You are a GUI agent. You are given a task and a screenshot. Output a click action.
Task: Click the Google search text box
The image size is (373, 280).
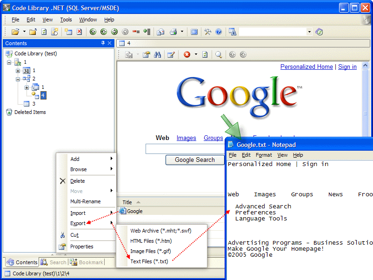[185, 149]
